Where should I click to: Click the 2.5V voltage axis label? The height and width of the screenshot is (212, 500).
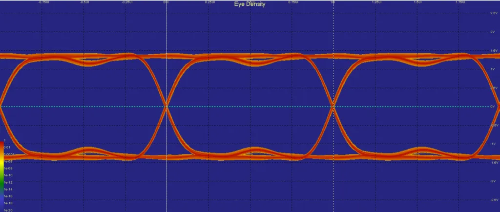(493, 13)
